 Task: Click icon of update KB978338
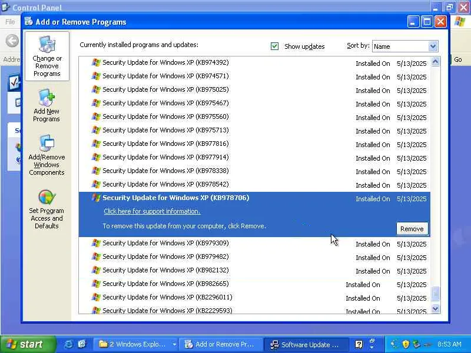tap(96, 171)
